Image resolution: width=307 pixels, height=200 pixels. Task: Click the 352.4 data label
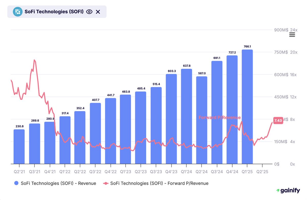[x=80, y=108]
